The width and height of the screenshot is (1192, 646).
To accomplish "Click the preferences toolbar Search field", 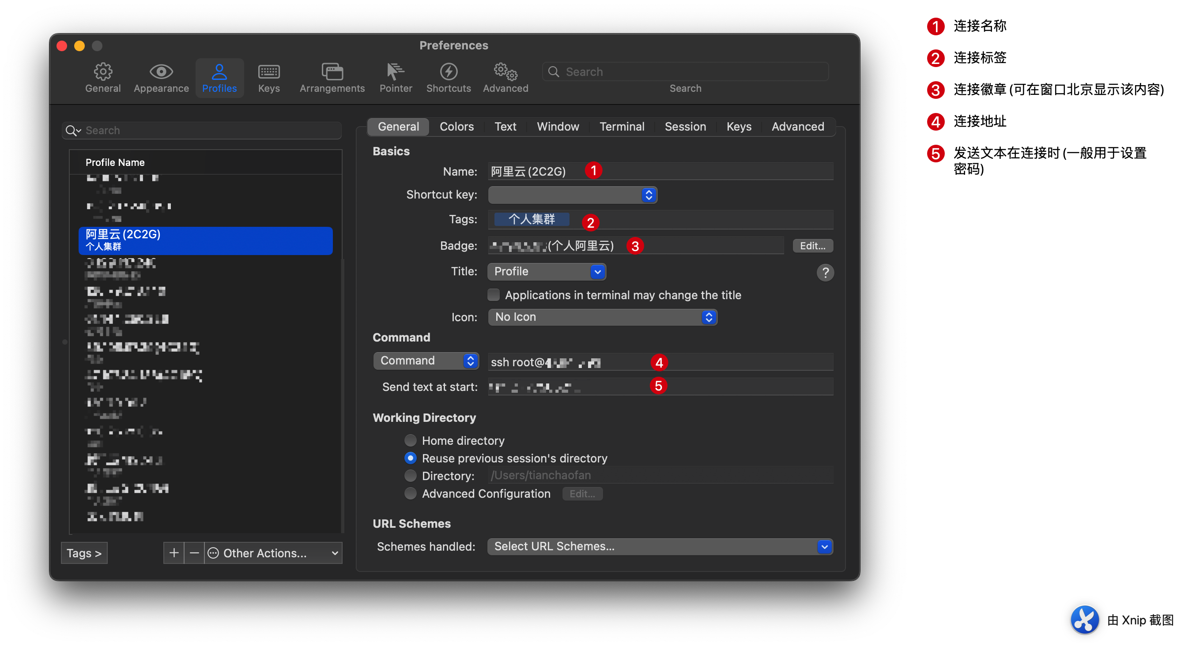I will tap(685, 71).
